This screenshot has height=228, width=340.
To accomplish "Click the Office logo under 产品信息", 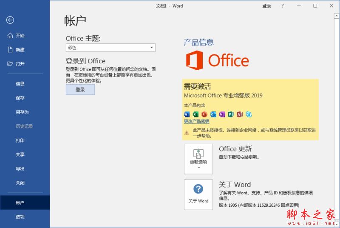I will click(217, 60).
